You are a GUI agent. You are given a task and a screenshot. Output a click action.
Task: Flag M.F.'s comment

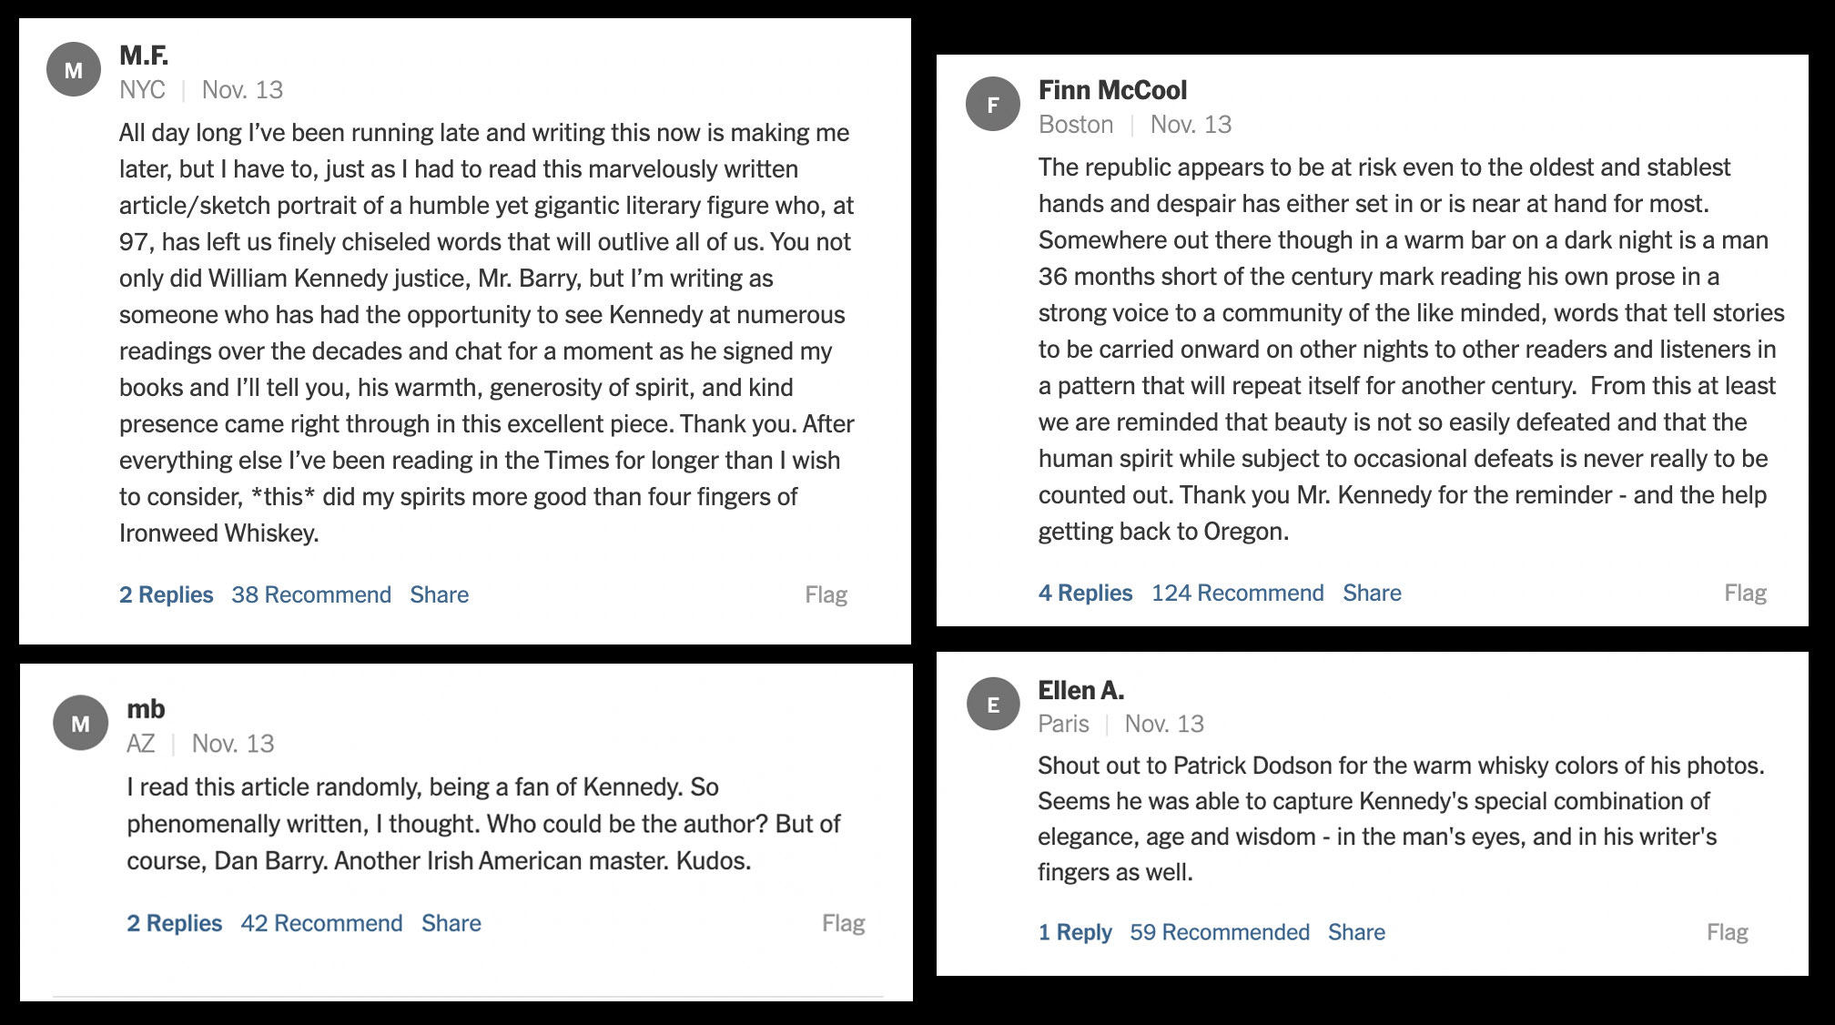[x=826, y=595]
